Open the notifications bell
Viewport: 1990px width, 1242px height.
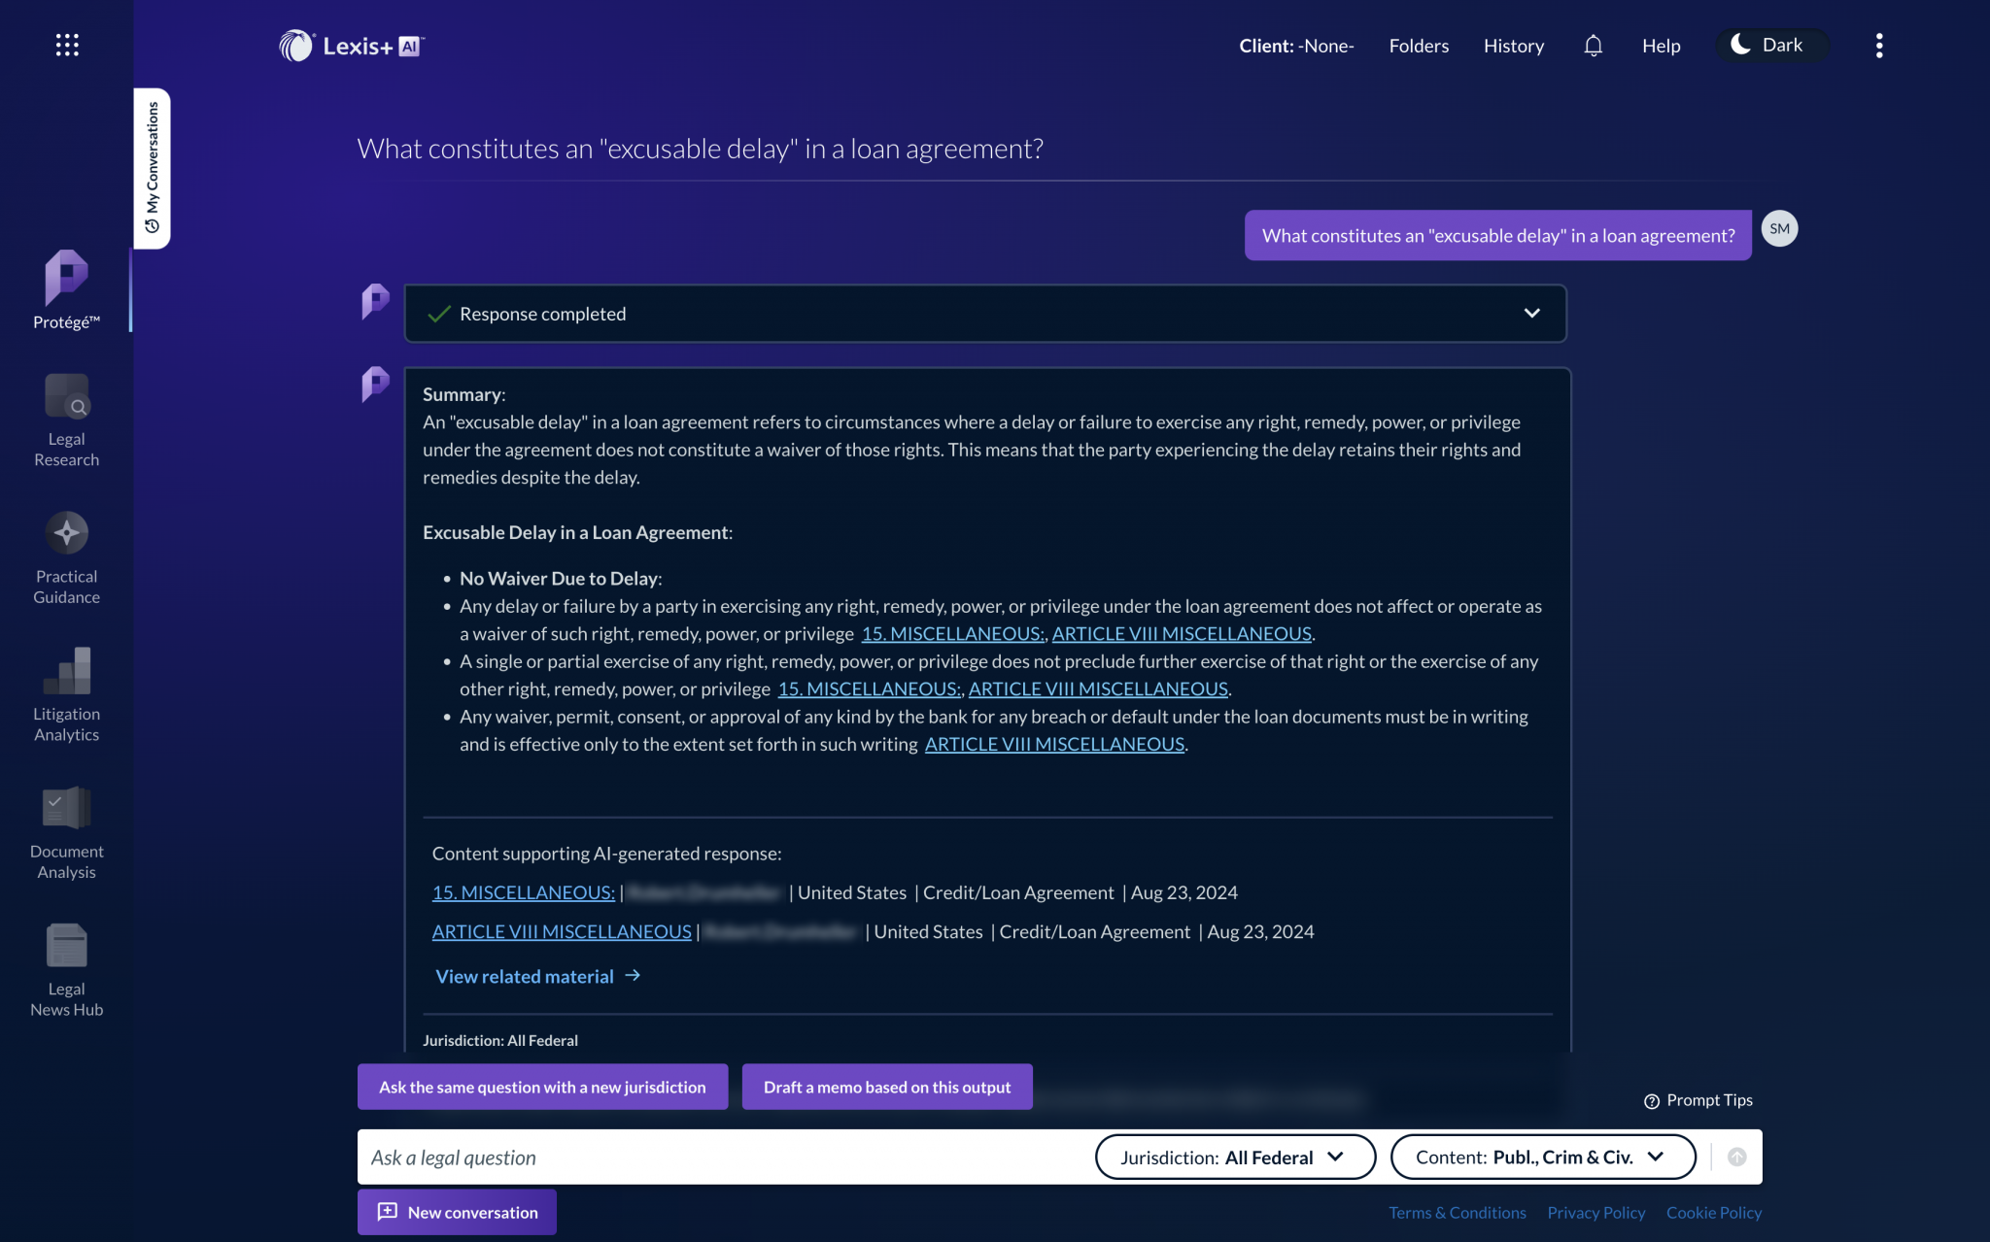[1593, 45]
